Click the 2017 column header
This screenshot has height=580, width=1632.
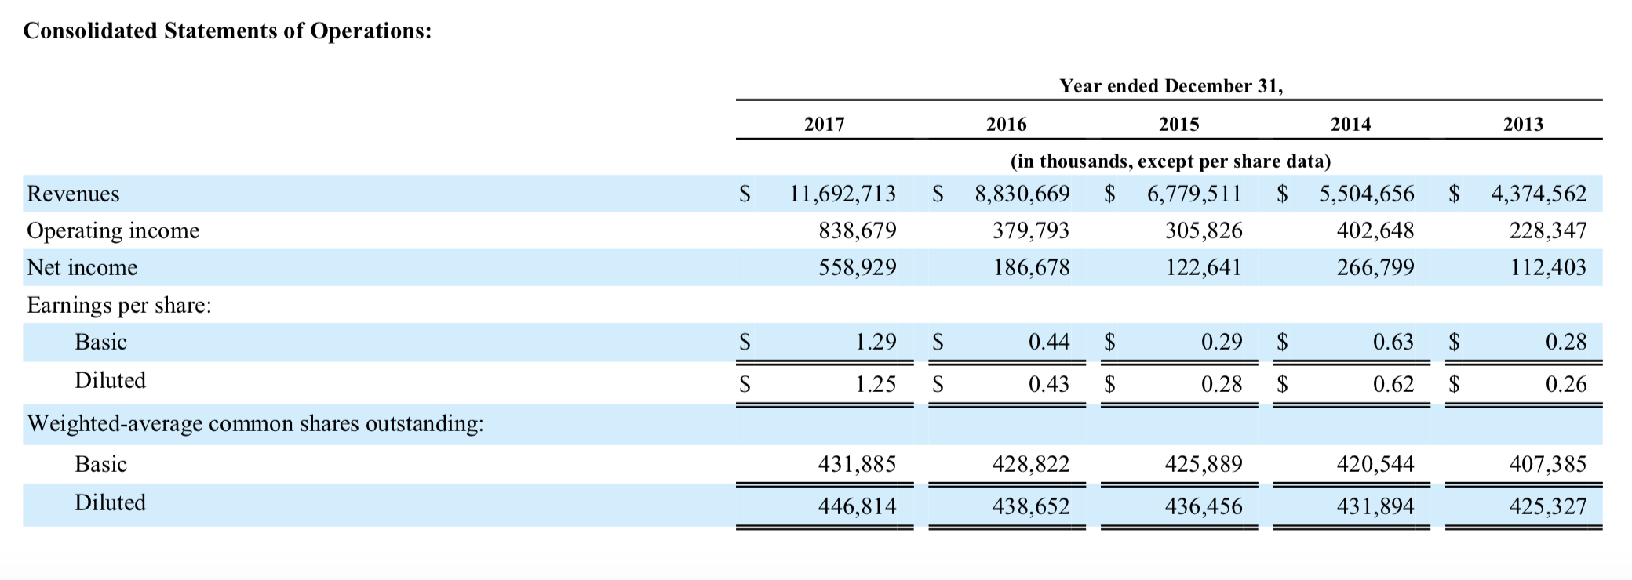[825, 124]
